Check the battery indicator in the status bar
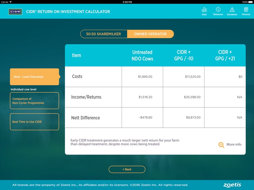Viewport: 254px width, 190px height. [x=250, y=2]
